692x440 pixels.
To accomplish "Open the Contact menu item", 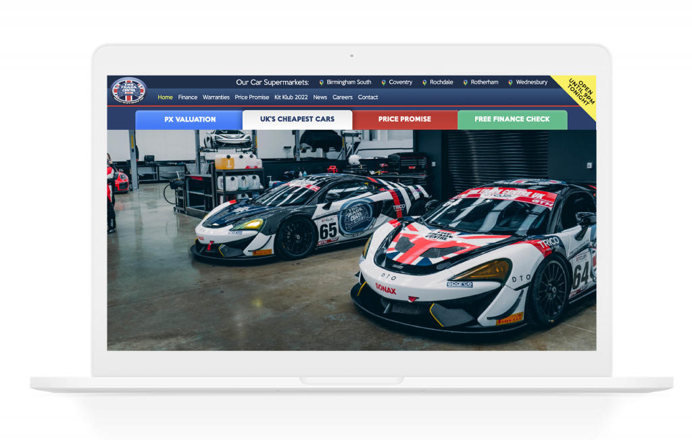I will click(368, 97).
